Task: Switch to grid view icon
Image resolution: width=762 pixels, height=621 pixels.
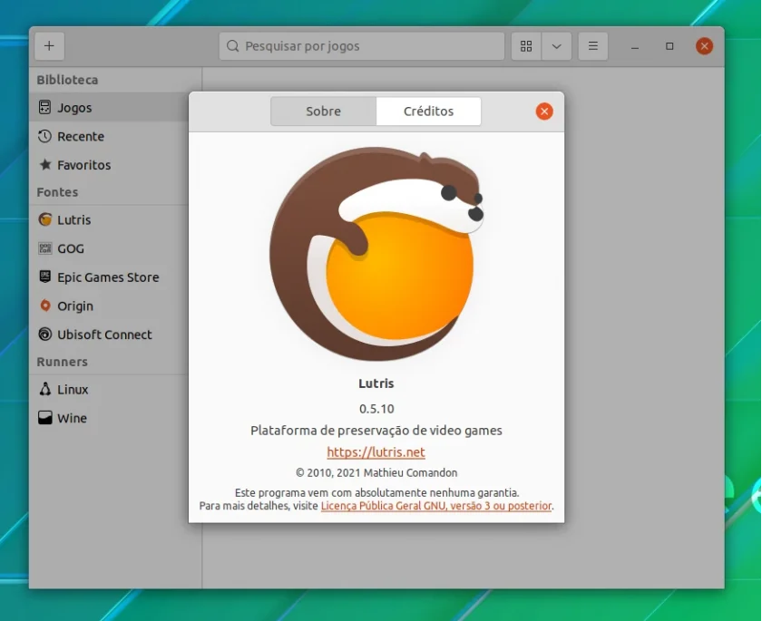Action: pyautogui.click(x=526, y=46)
